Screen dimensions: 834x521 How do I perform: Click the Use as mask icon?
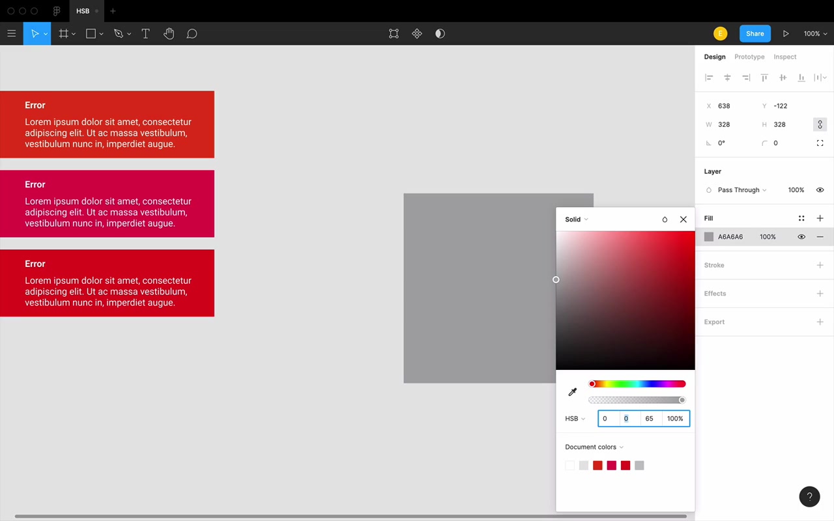(440, 34)
